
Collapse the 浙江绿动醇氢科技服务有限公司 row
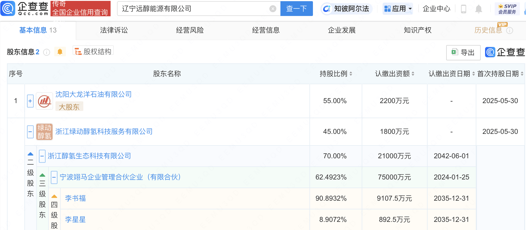click(30, 132)
